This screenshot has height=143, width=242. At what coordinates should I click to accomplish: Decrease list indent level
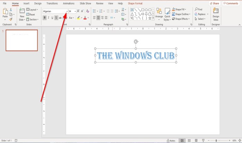pos(108,11)
